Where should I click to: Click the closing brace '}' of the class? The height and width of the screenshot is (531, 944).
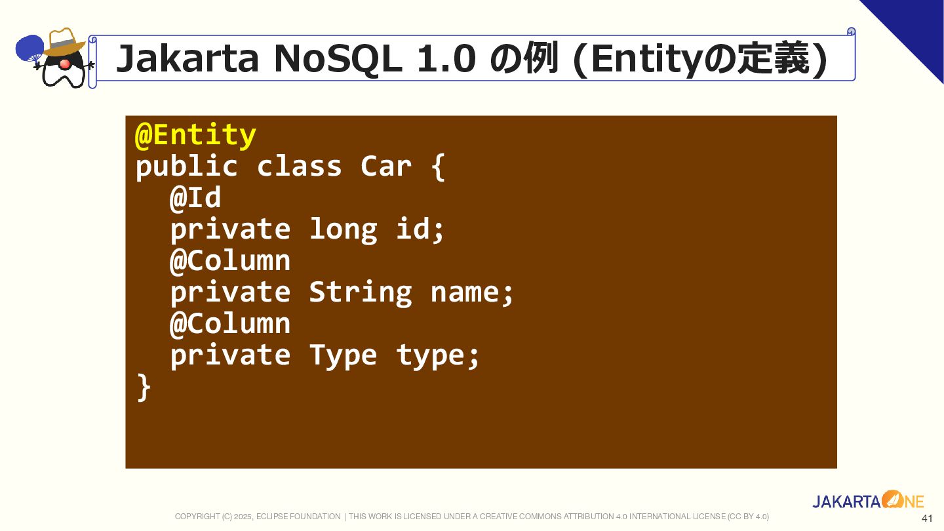[144, 387]
